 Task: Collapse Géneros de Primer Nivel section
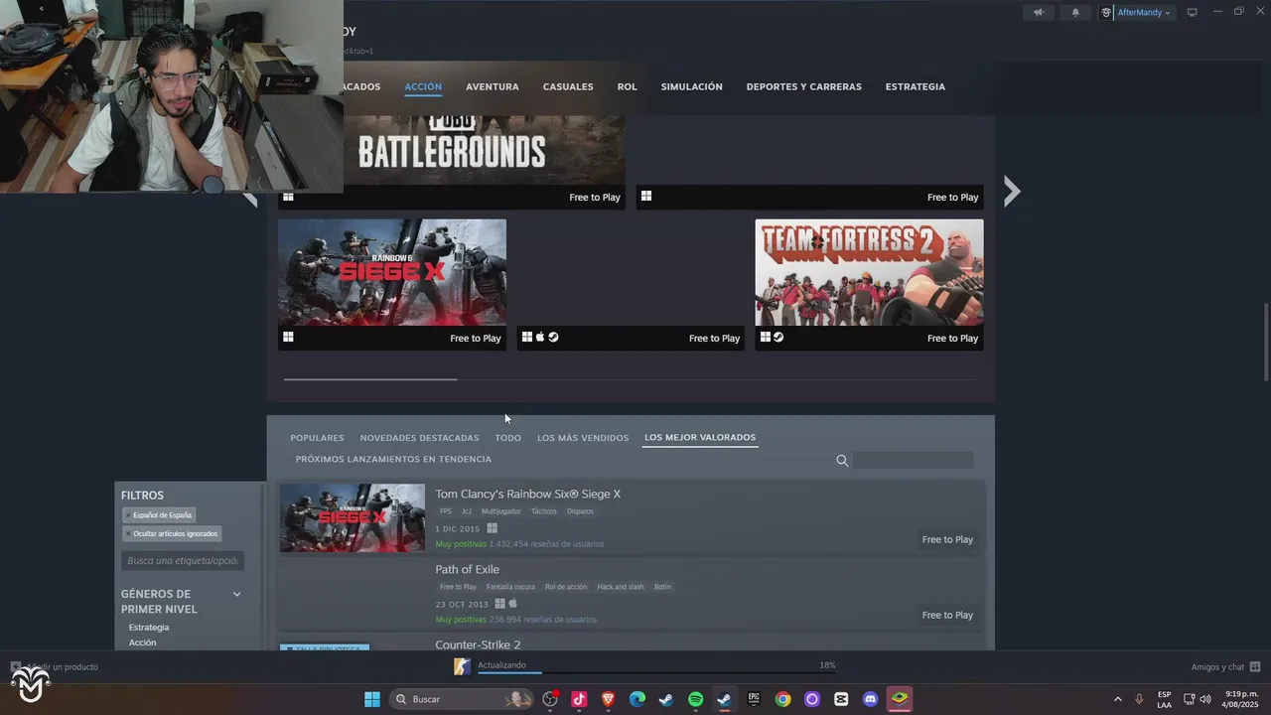pos(236,594)
